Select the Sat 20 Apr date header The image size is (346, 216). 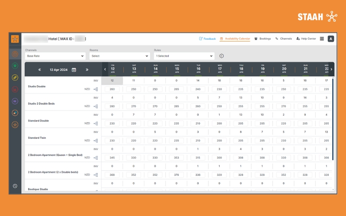click(284, 69)
